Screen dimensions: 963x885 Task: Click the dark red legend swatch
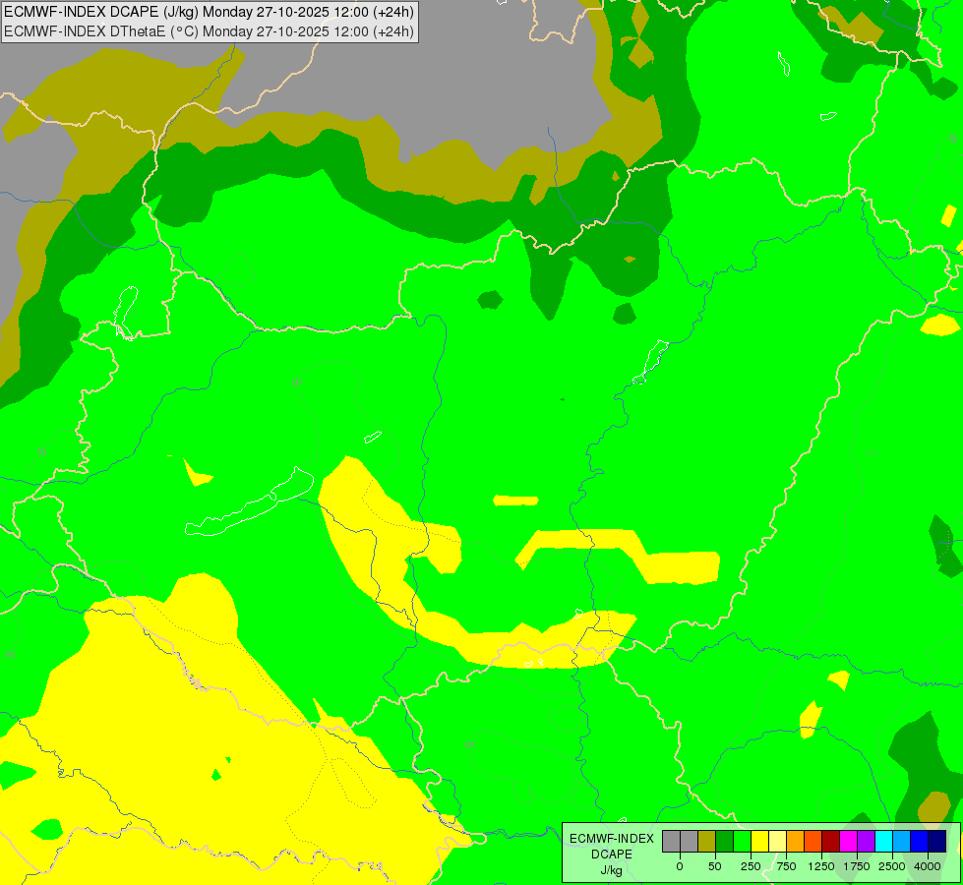click(831, 841)
